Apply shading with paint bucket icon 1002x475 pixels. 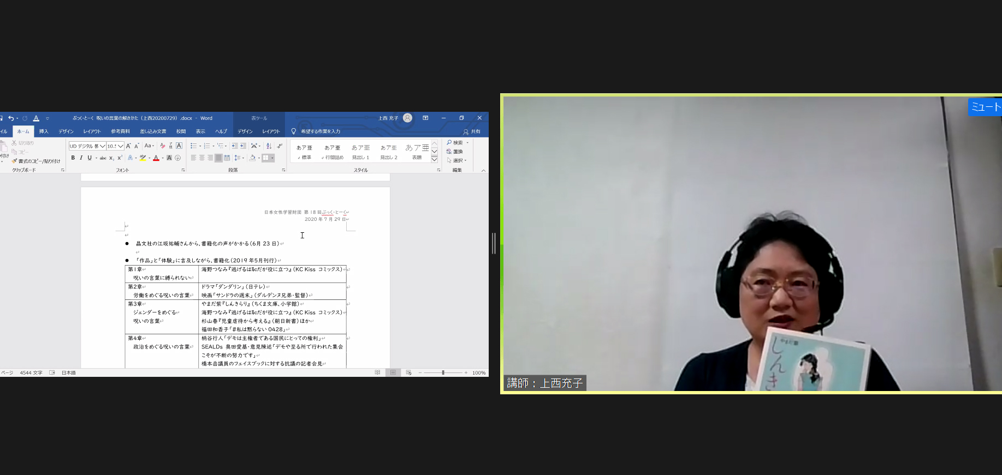[x=252, y=158]
